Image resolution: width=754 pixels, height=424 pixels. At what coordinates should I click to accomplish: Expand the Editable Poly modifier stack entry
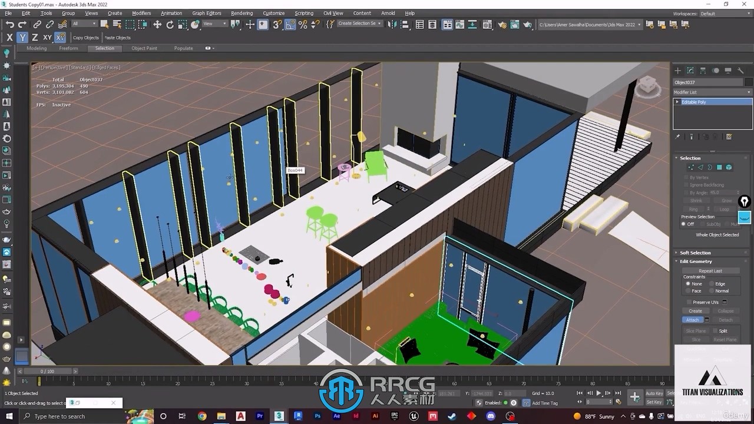677,102
